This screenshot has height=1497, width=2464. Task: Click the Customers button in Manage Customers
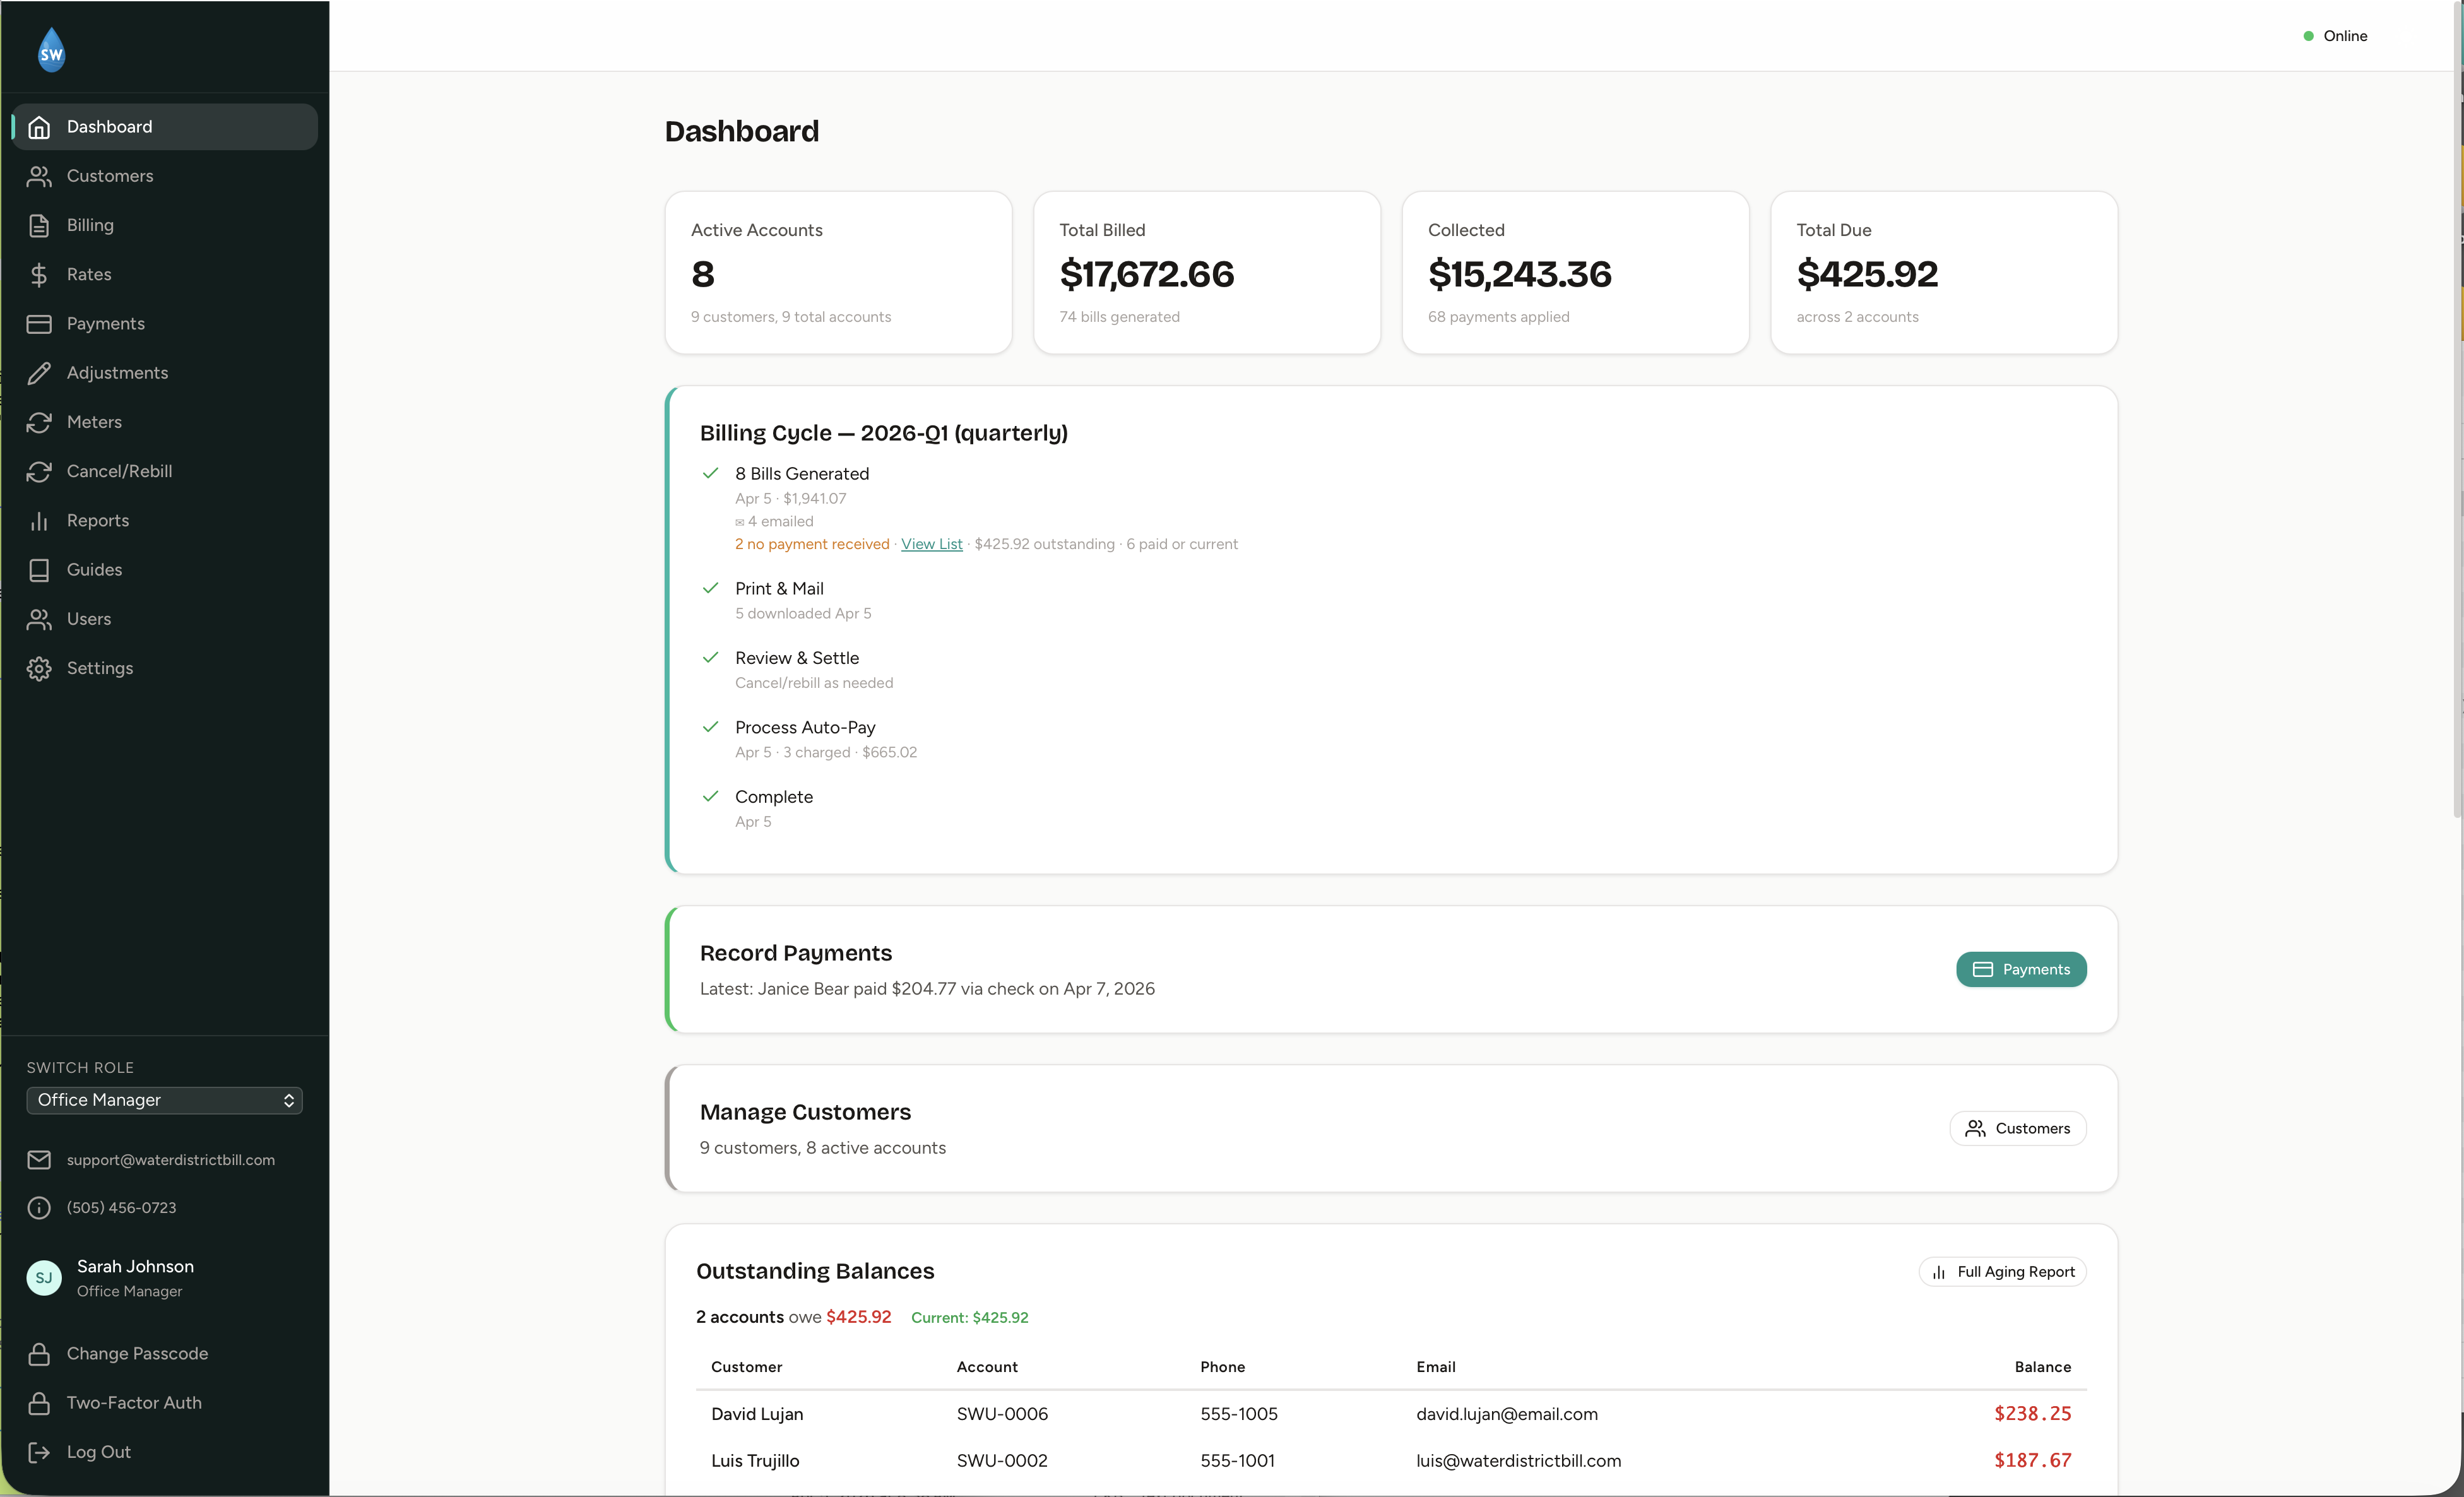tap(2017, 1128)
